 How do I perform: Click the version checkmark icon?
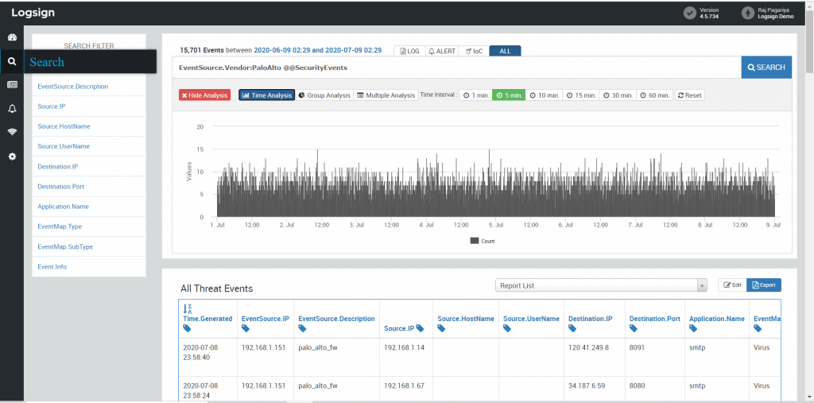(689, 13)
